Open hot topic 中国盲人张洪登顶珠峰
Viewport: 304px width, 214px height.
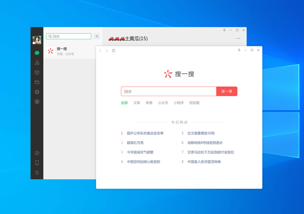pyautogui.click(x=204, y=162)
